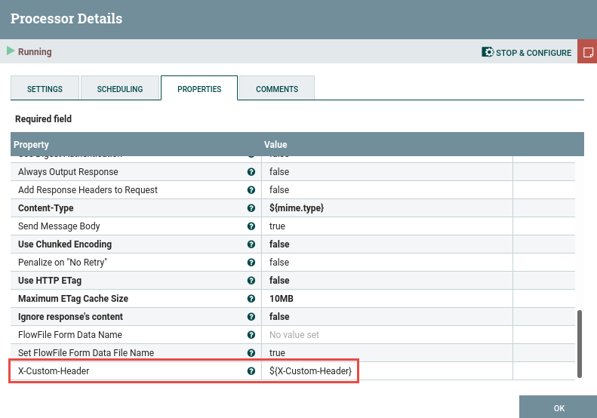Click help icon for Use Chunked Encoding

coord(251,244)
